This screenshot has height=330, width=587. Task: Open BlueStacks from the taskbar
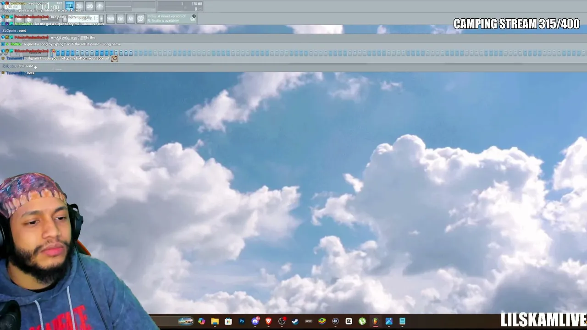(x=322, y=321)
